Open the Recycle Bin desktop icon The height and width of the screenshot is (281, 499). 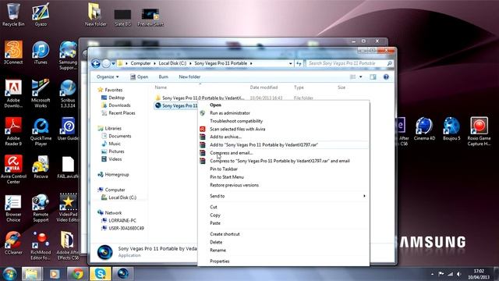pyautogui.click(x=13, y=14)
